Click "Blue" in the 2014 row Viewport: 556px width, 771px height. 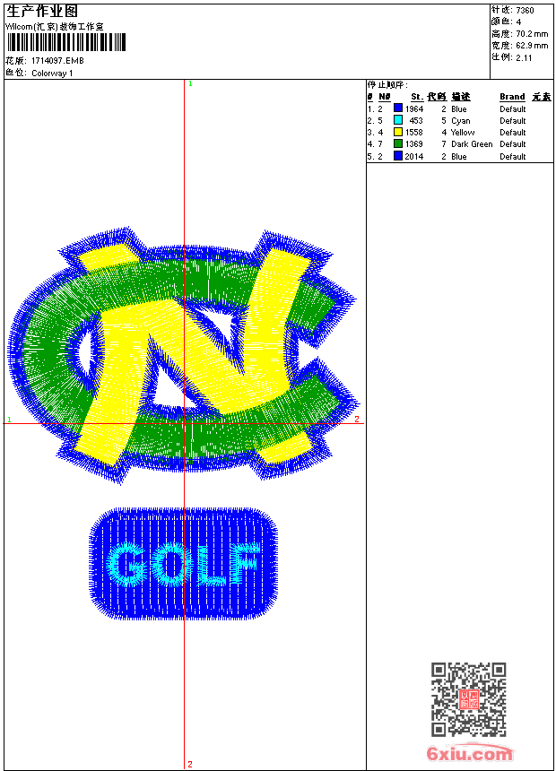[x=458, y=156]
